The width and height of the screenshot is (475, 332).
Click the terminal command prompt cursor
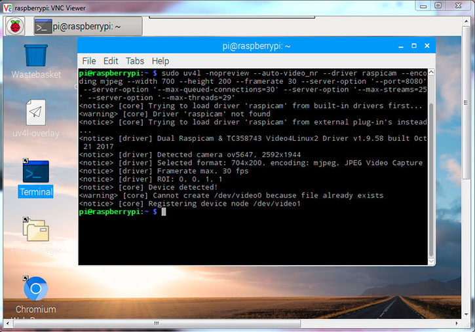(164, 212)
